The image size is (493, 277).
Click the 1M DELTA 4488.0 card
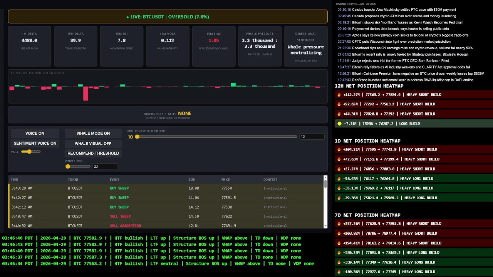coord(30,47)
